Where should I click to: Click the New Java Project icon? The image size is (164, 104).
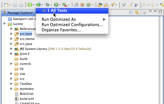(x=76, y=5)
